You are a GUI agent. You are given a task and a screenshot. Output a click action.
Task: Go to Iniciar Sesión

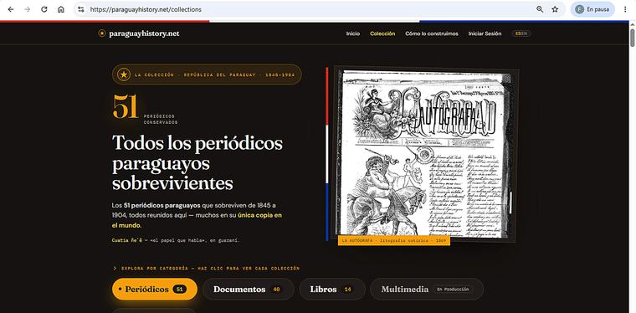point(485,33)
